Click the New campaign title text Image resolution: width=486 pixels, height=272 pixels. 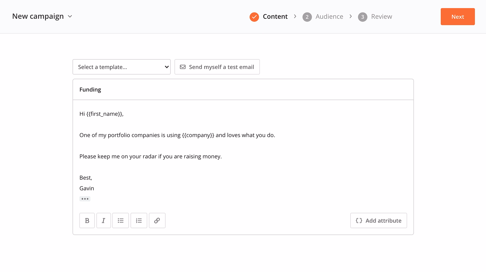(x=38, y=16)
